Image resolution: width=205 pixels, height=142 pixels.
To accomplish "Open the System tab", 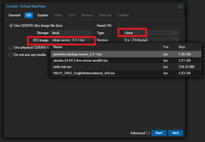I will click(x=43, y=15).
